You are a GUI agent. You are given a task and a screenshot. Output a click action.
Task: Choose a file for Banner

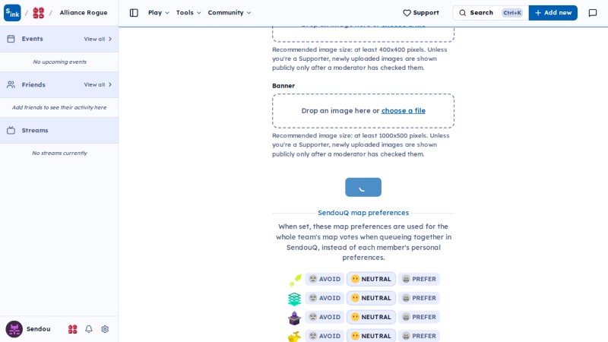click(x=404, y=111)
